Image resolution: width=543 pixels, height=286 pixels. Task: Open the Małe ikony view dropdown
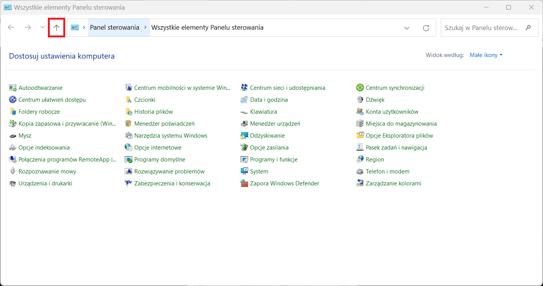coord(486,55)
